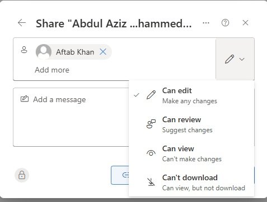Select the Can view option
This screenshot has width=267, height=202.
point(191,153)
